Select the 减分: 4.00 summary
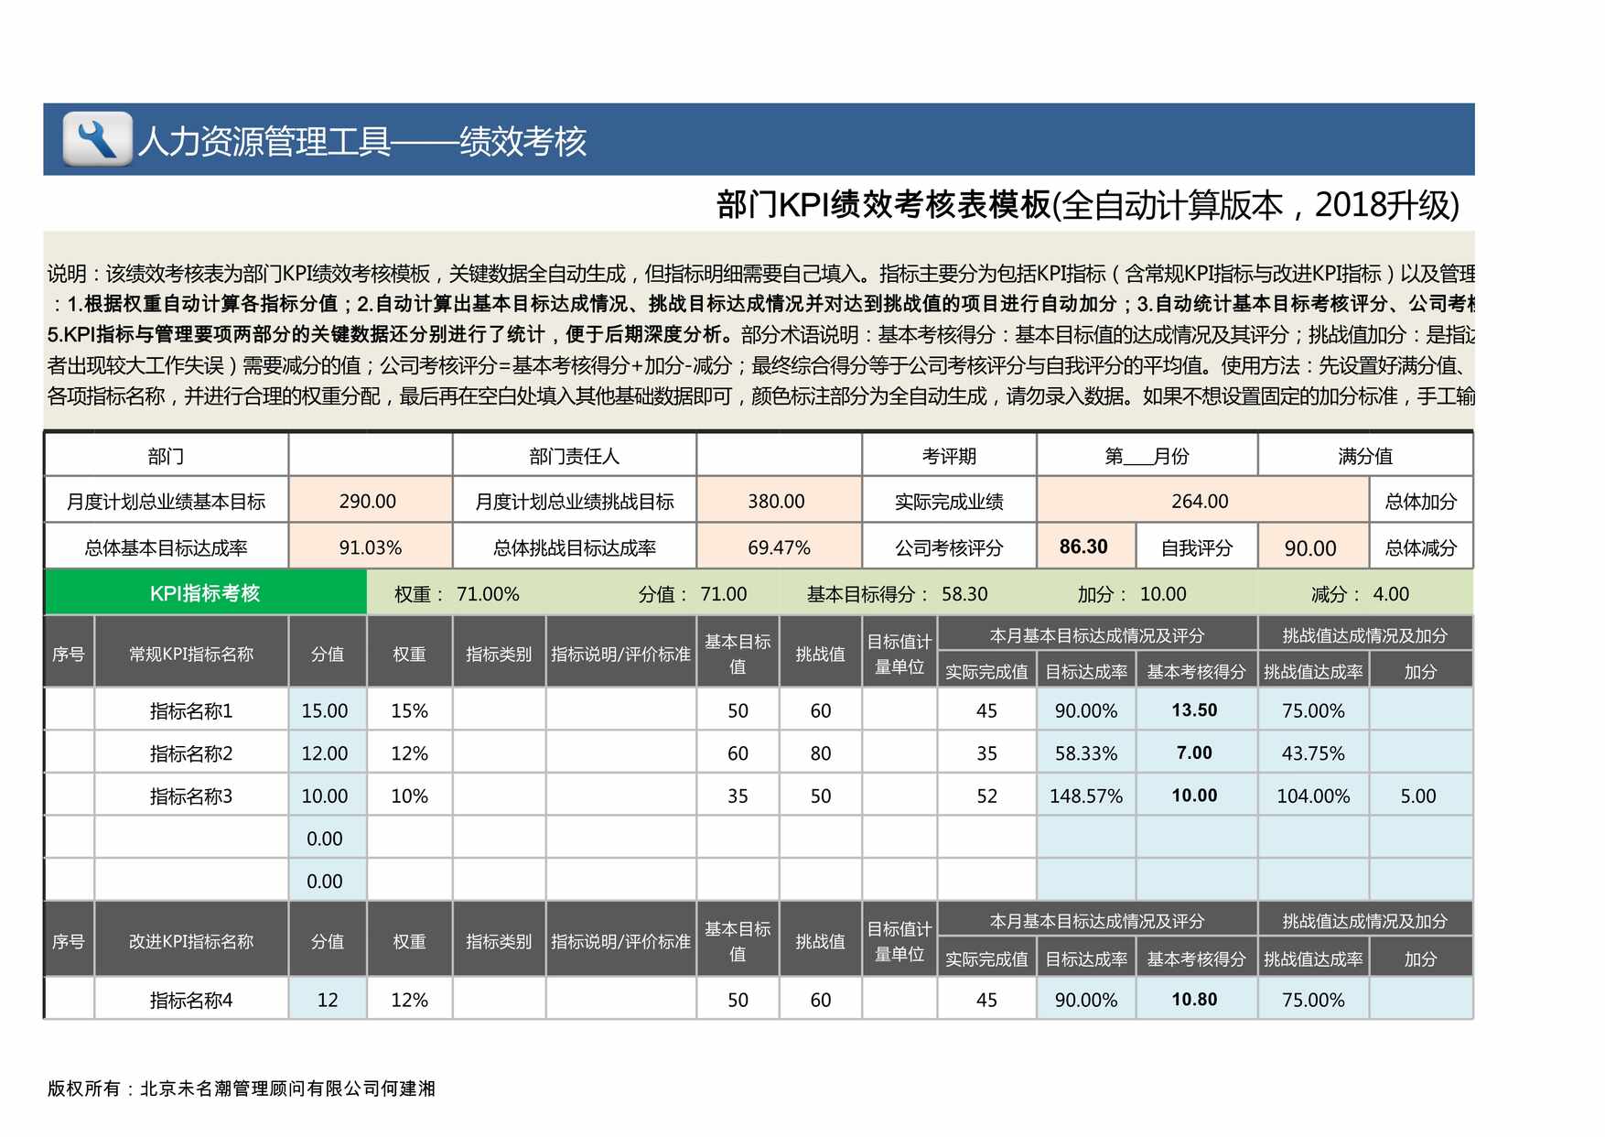Image resolution: width=1605 pixels, height=1137 pixels. [x=1360, y=594]
